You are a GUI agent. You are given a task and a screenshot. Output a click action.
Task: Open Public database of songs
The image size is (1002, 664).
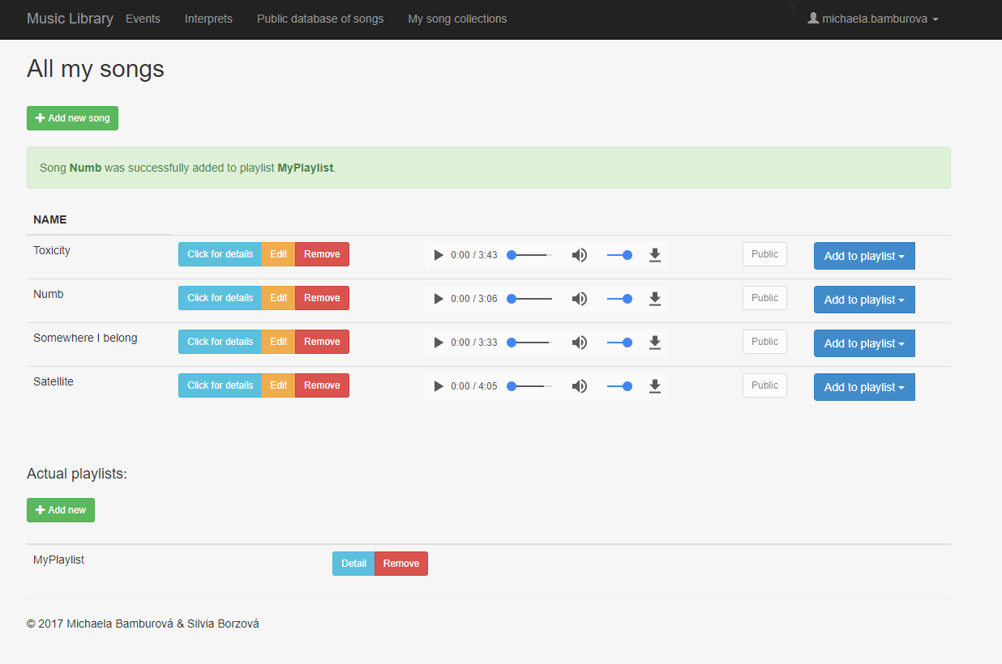pyautogui.click(x=320, y=19)
